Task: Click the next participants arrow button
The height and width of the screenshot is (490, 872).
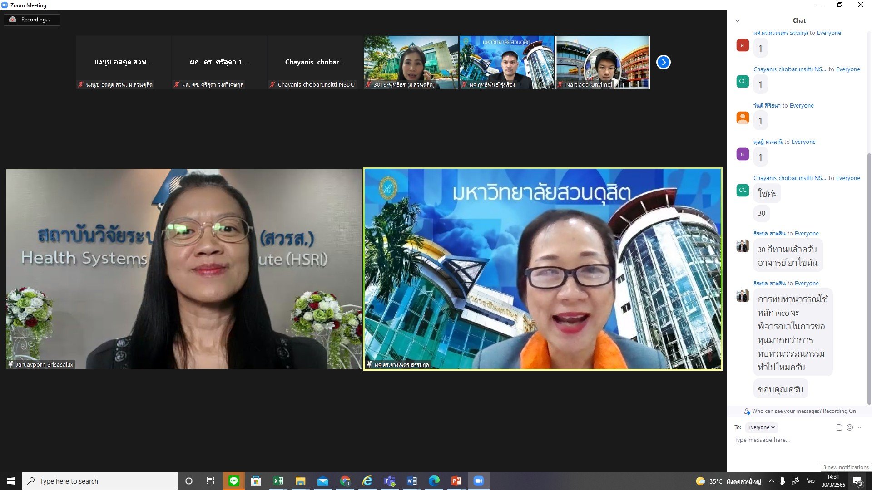Action: click(x=663, y=62)
